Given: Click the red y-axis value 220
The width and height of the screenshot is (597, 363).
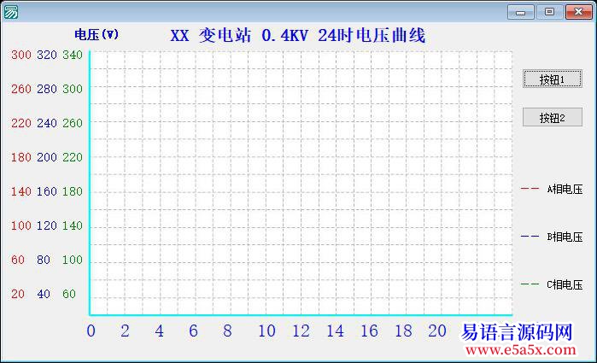Looking at the screenshot, I should (x=21, y=123).
